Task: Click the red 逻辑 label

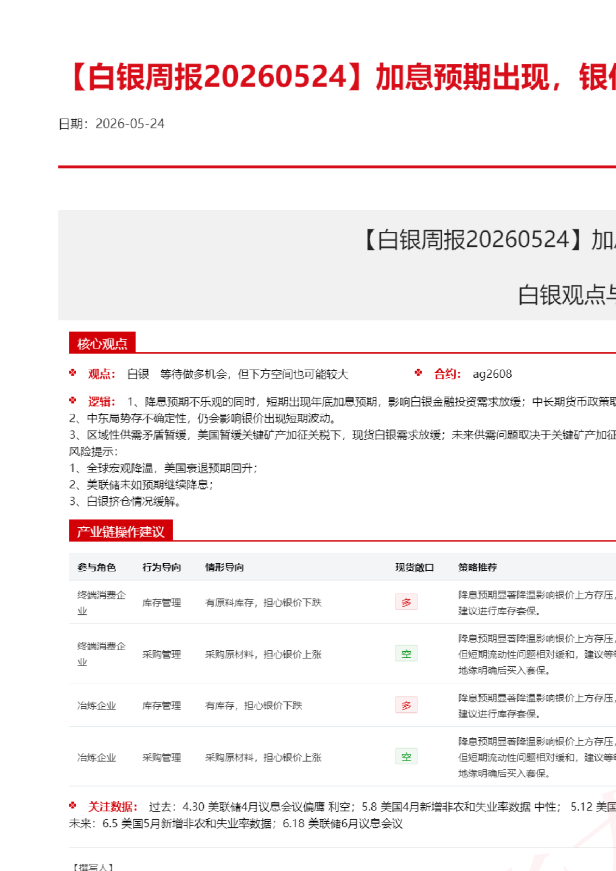Action: pyautogui.click(x=102, y=401)
